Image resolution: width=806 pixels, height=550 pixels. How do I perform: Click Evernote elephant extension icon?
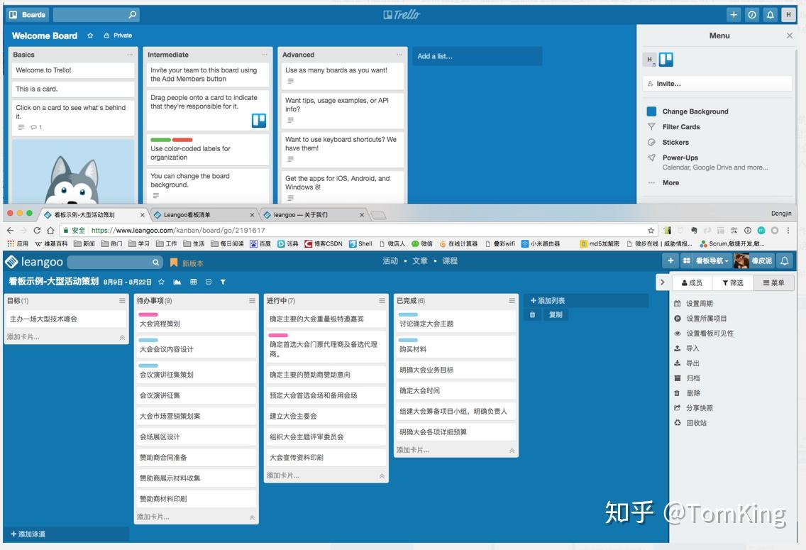coord(694,230)
